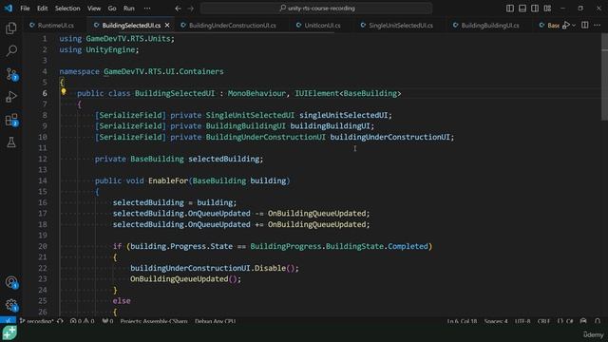608x342 pixels.
Task: Click the GameDevTV.RTS.UI.Containers namespace text
Action: pyautogui.click(x=163, y=71)
